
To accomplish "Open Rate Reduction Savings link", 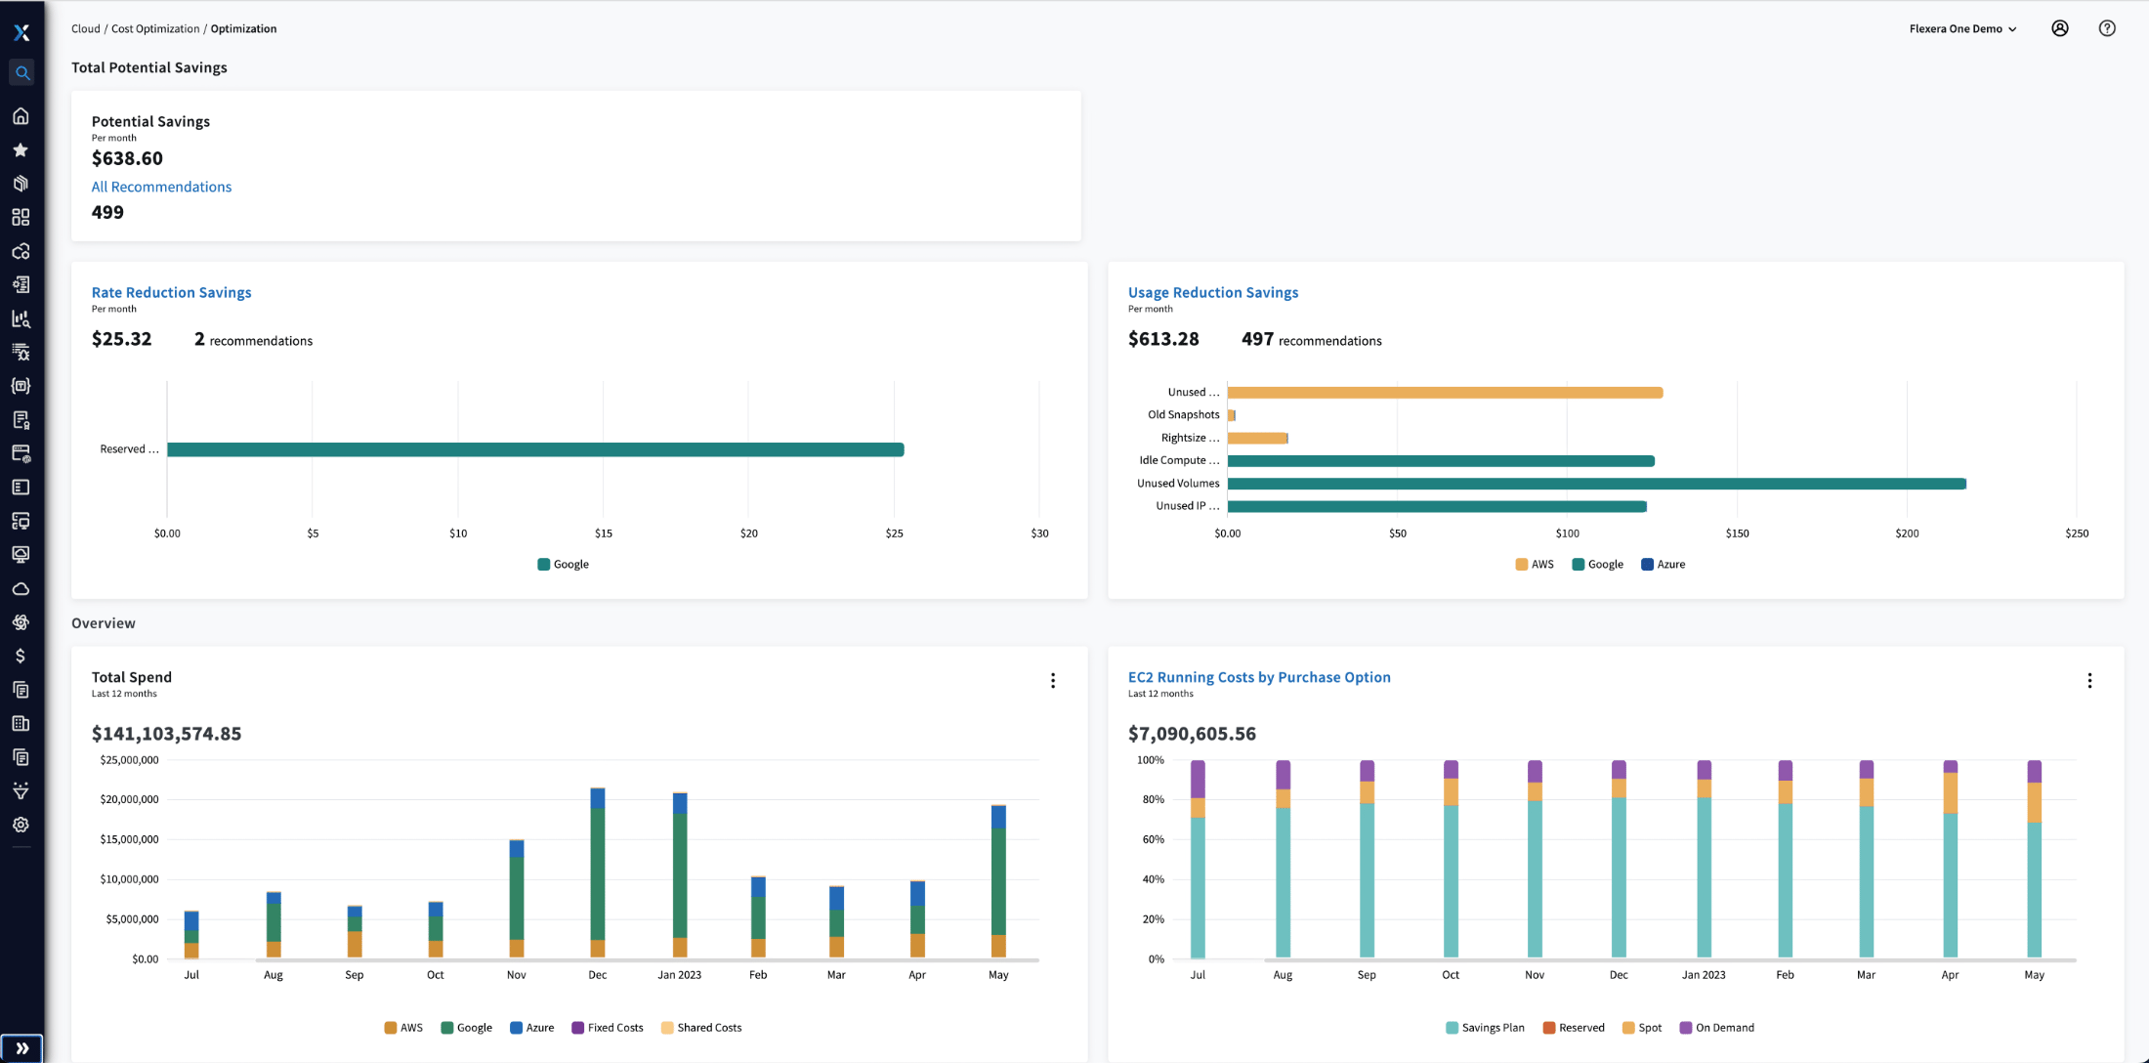I will [x=171, y=292].
